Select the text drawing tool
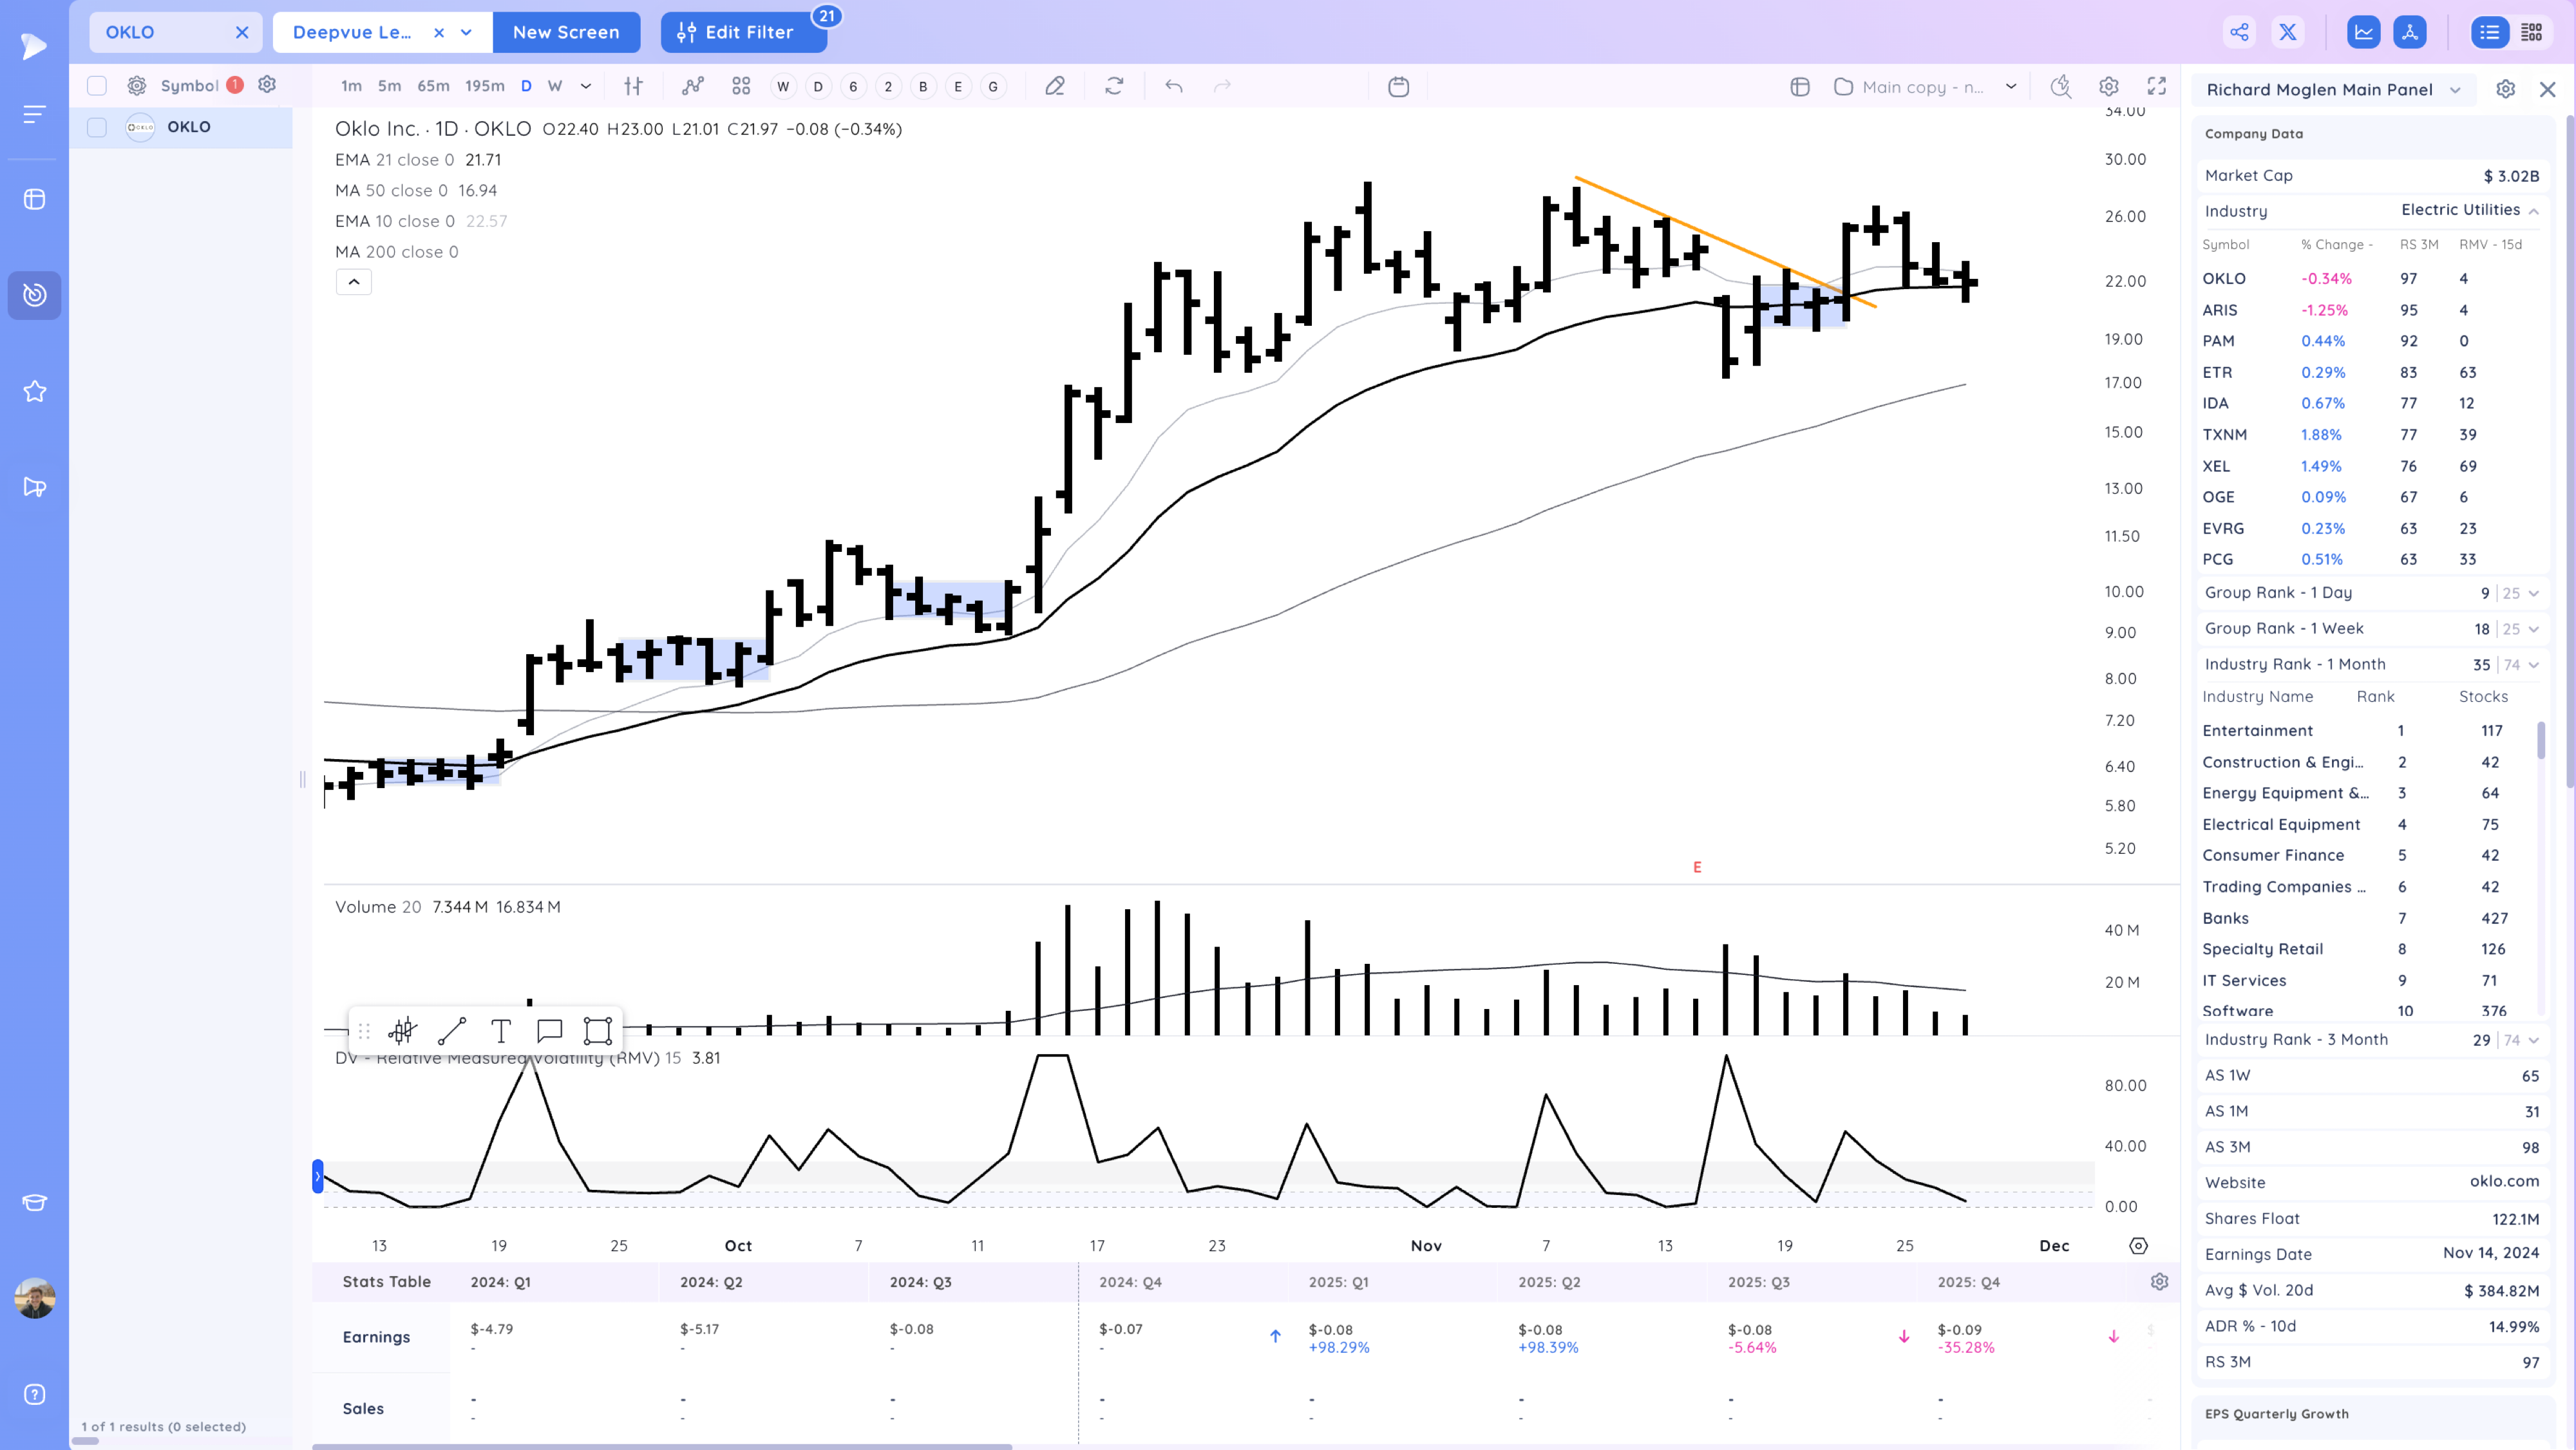Image resolution: width=2576 pixels, height=1450 pixels. (x=501, y=1030)
